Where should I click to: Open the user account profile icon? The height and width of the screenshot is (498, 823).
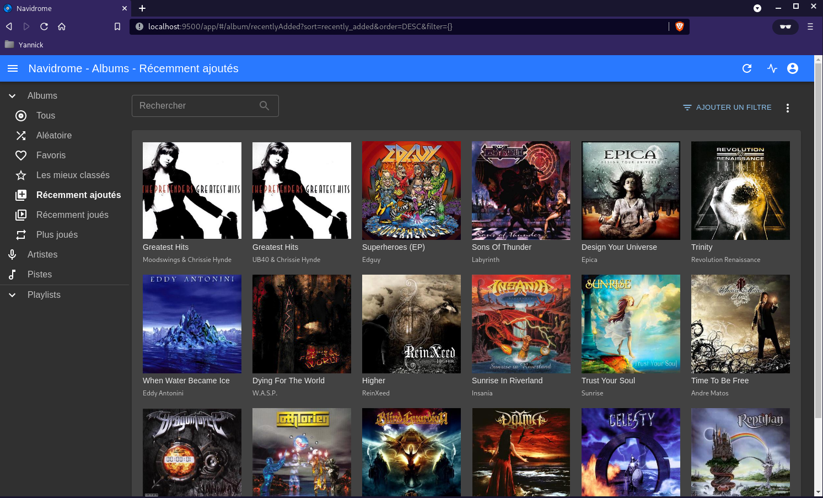(793, 68)
